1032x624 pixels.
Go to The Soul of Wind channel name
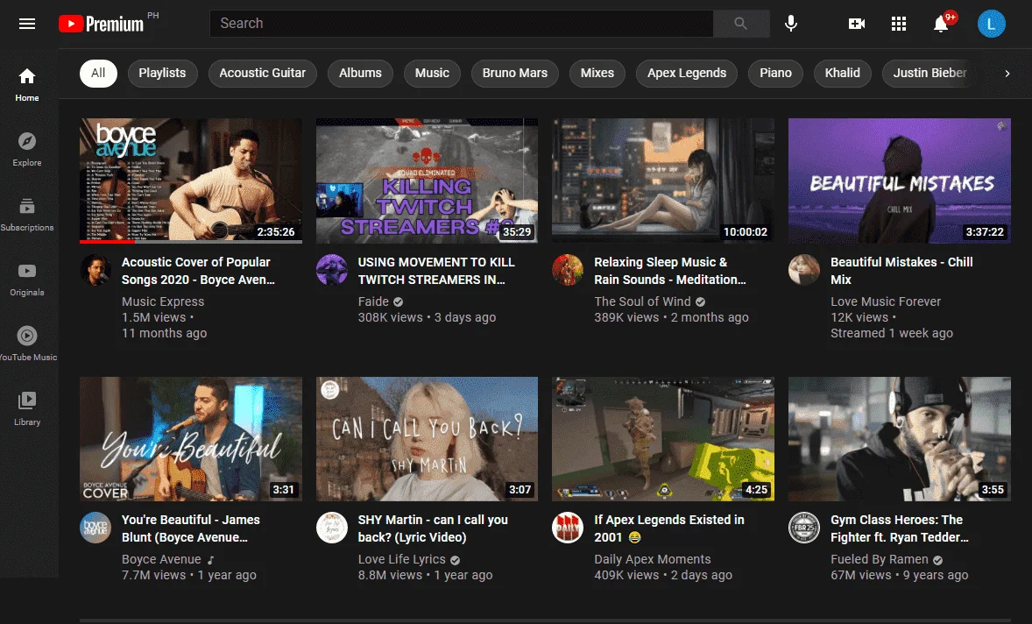pos(642,301)
